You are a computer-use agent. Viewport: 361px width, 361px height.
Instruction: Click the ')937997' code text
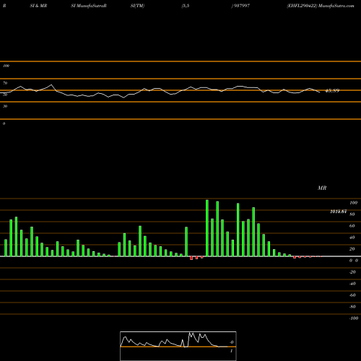point(240,6)
